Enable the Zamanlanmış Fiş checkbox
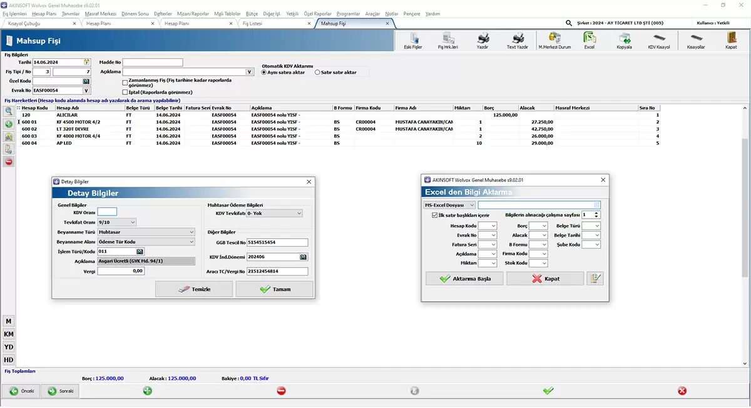Image resolution: width=751 pixels, height=408 pixels. (125, 82)
